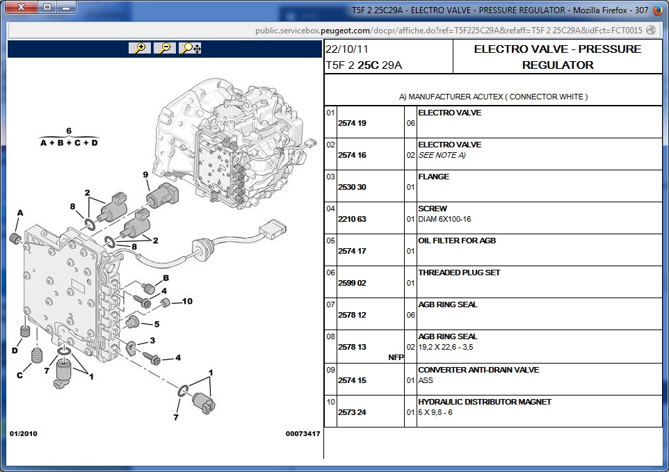
Task: Click hydraulic distributor magnet number 2573 24
Action: pyautogui.click(x=352, y=412)
